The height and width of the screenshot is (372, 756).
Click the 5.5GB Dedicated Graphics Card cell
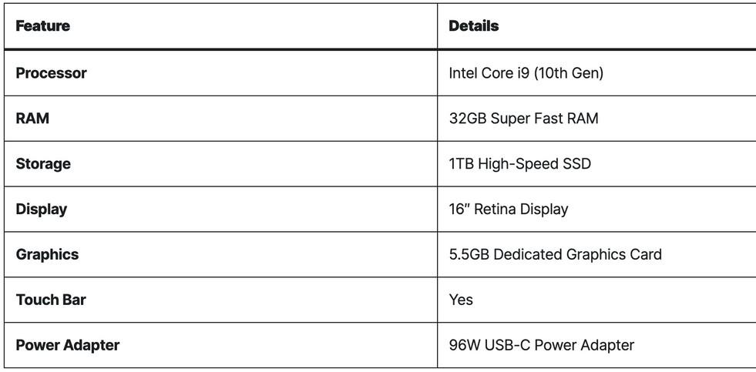pyautogui.click(x=555, y=254)
